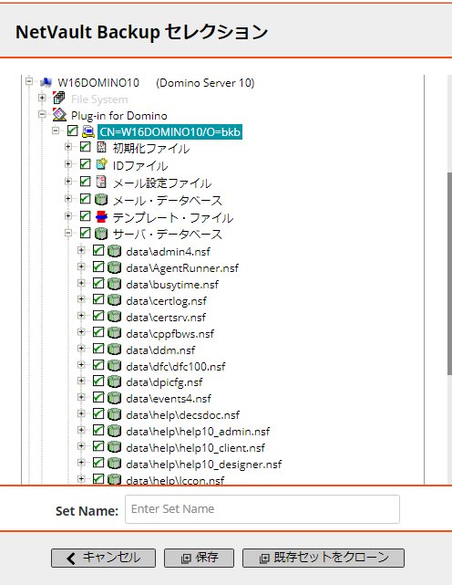Expand the File System node
Viewport: 452px width, 585px height.
click(x=42, y=98)
